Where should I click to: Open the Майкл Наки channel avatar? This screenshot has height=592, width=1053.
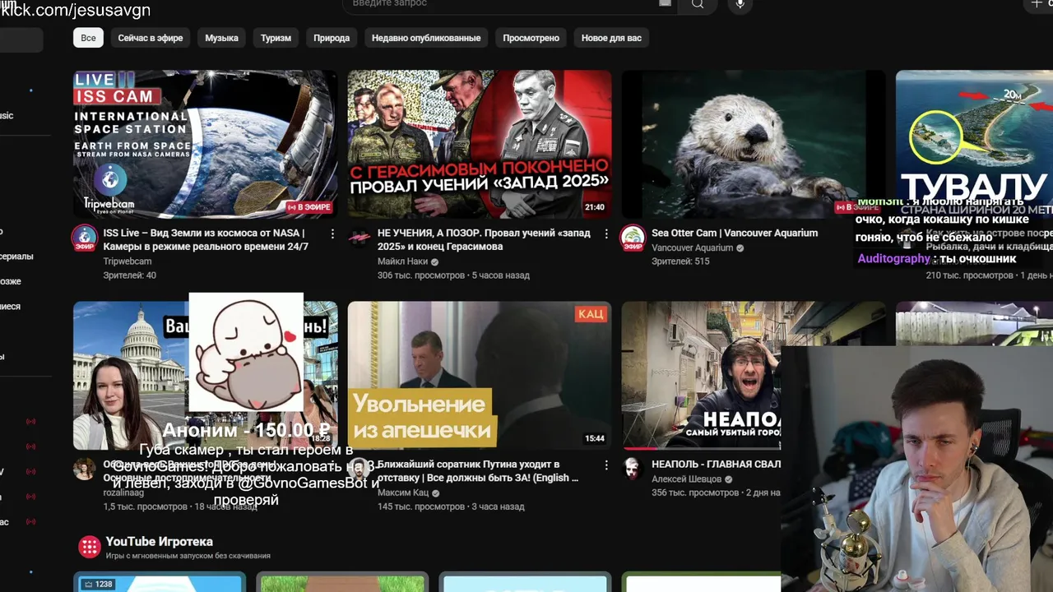[x=359, y=238]
